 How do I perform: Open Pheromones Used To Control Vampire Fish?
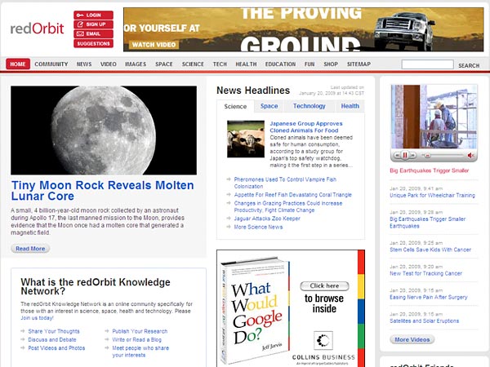coord(285,183)
